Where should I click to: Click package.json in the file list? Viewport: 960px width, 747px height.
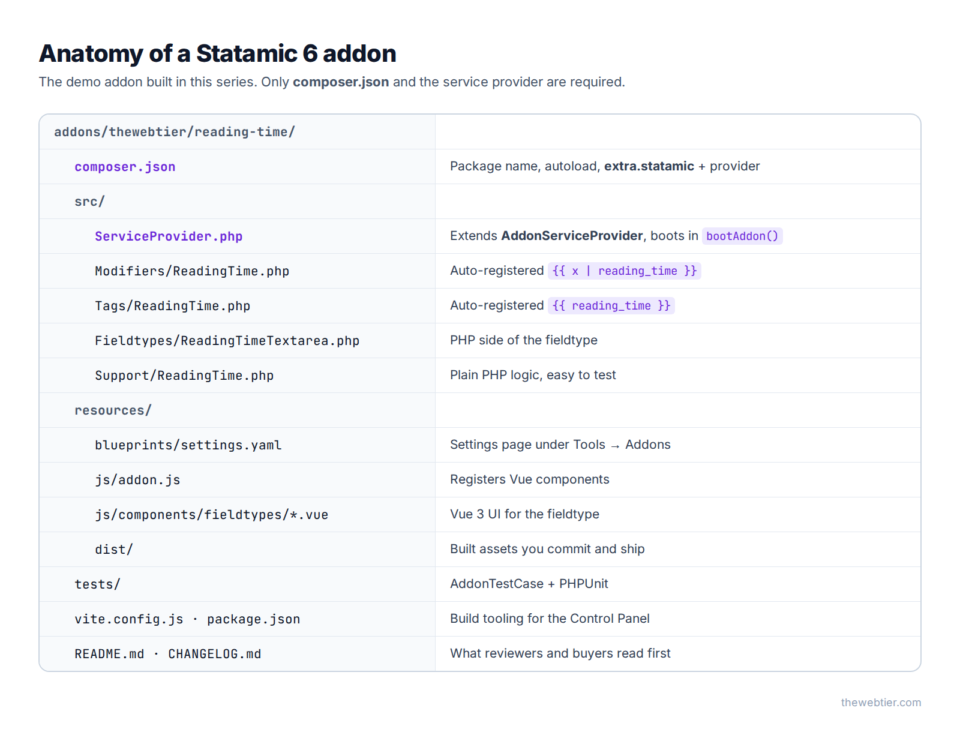click(x=254, y=619)
